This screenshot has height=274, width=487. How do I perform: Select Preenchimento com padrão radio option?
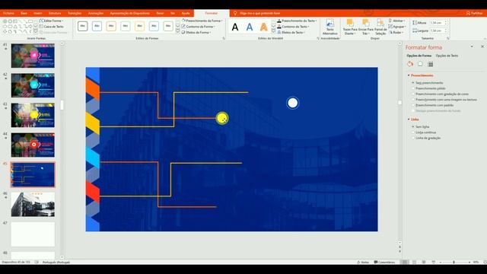[x=433, y=105]
